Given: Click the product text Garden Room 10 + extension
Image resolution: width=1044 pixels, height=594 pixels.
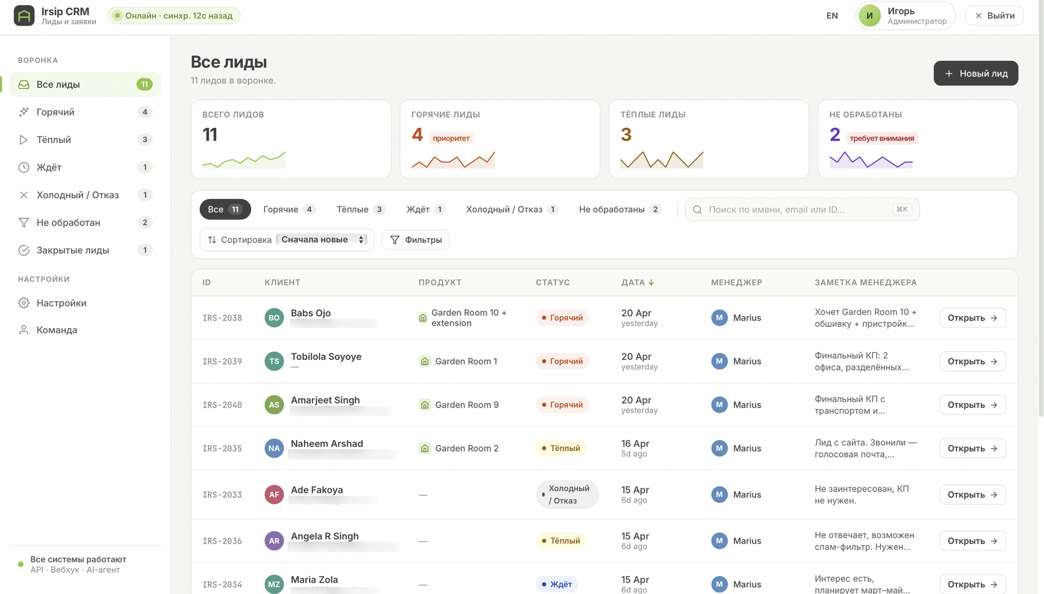Looking at the screenshot, I should pyautogui.click(x=469, y=318).
